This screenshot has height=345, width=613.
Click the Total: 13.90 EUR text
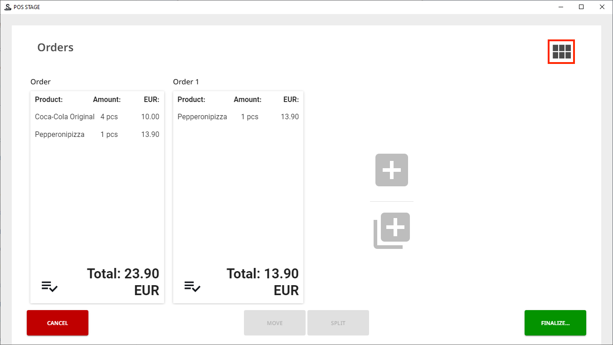[262, 281]
